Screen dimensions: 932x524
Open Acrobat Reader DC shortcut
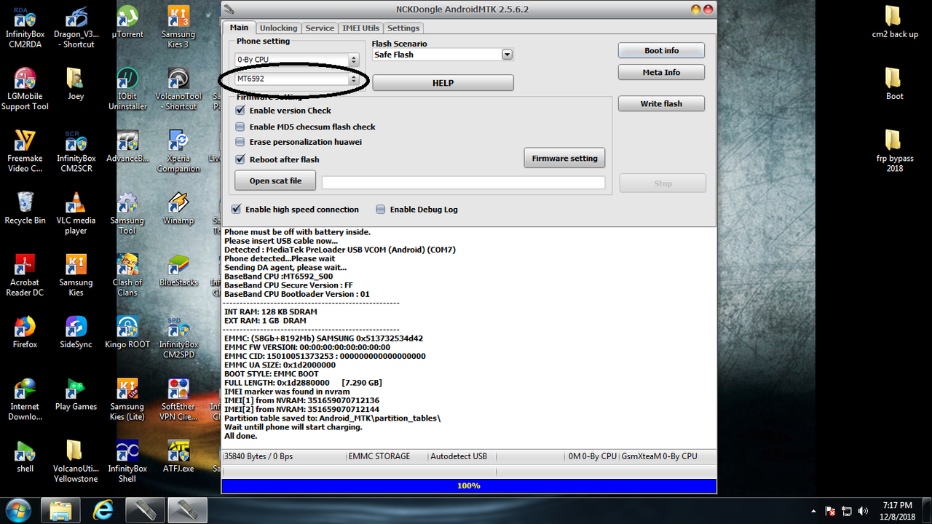25,275
